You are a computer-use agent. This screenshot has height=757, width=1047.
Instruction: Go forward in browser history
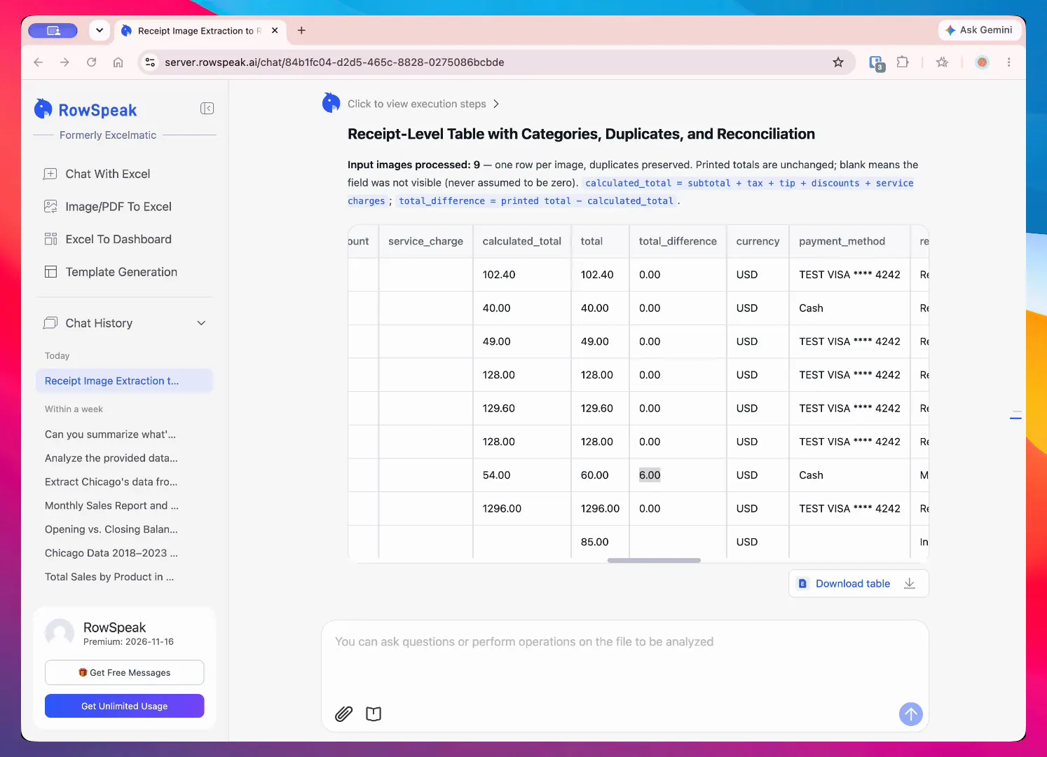coord(64,62)
